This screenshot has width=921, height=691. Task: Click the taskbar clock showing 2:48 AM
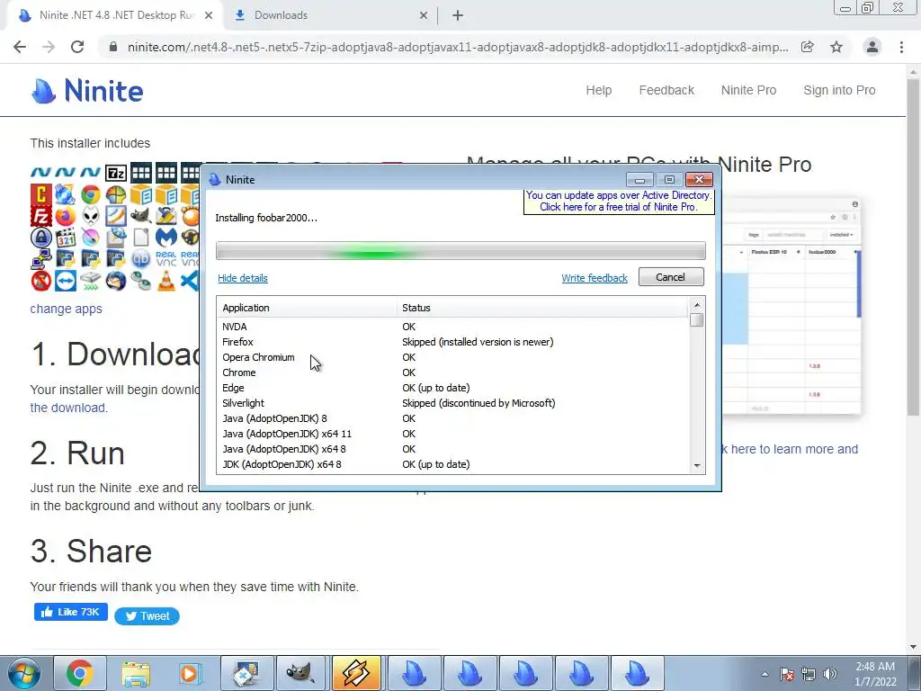coord(875,674)
